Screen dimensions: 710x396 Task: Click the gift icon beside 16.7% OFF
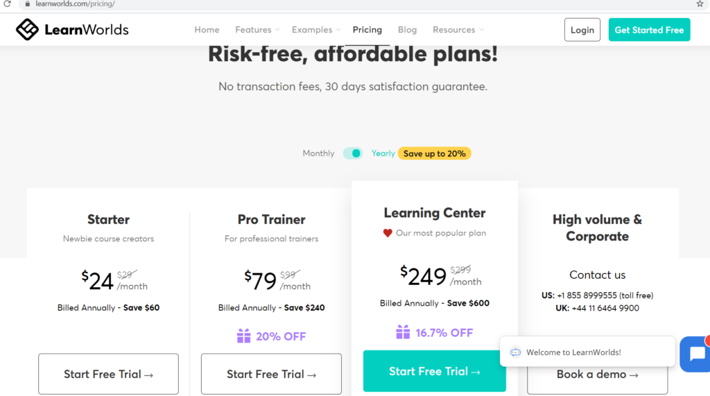403,332
